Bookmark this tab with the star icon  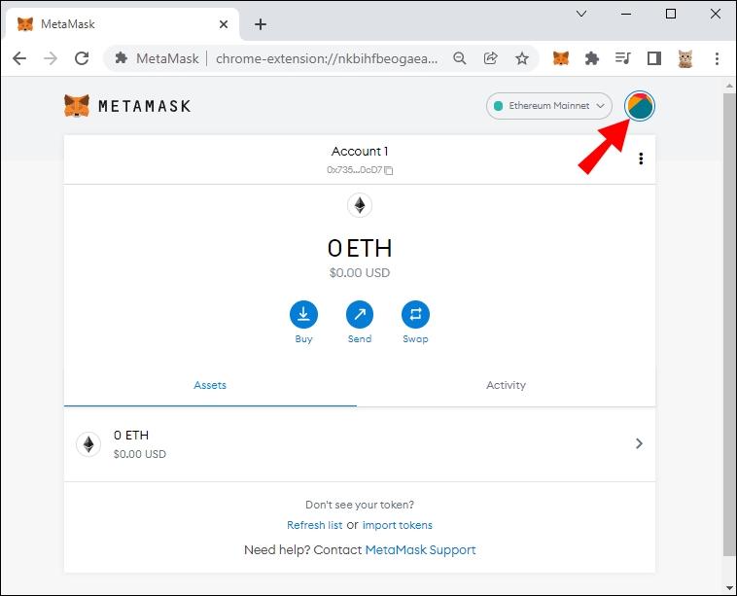click(x=522, y=58)
